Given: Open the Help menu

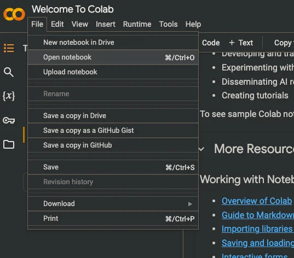Looking at the screenshot, I should [193, 24].
